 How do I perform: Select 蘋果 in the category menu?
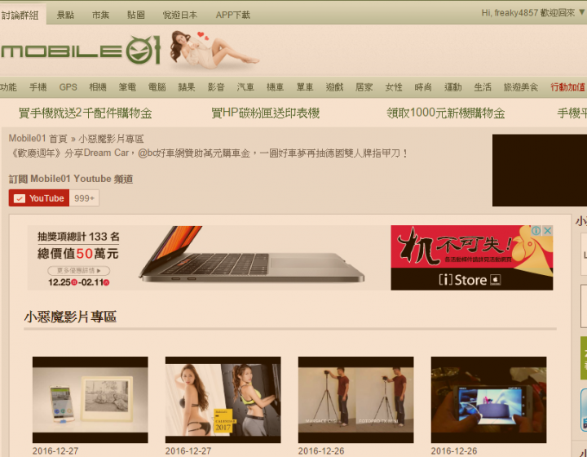pos(187,87)
